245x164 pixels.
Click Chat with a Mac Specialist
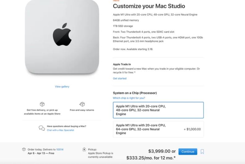(61, 130)
